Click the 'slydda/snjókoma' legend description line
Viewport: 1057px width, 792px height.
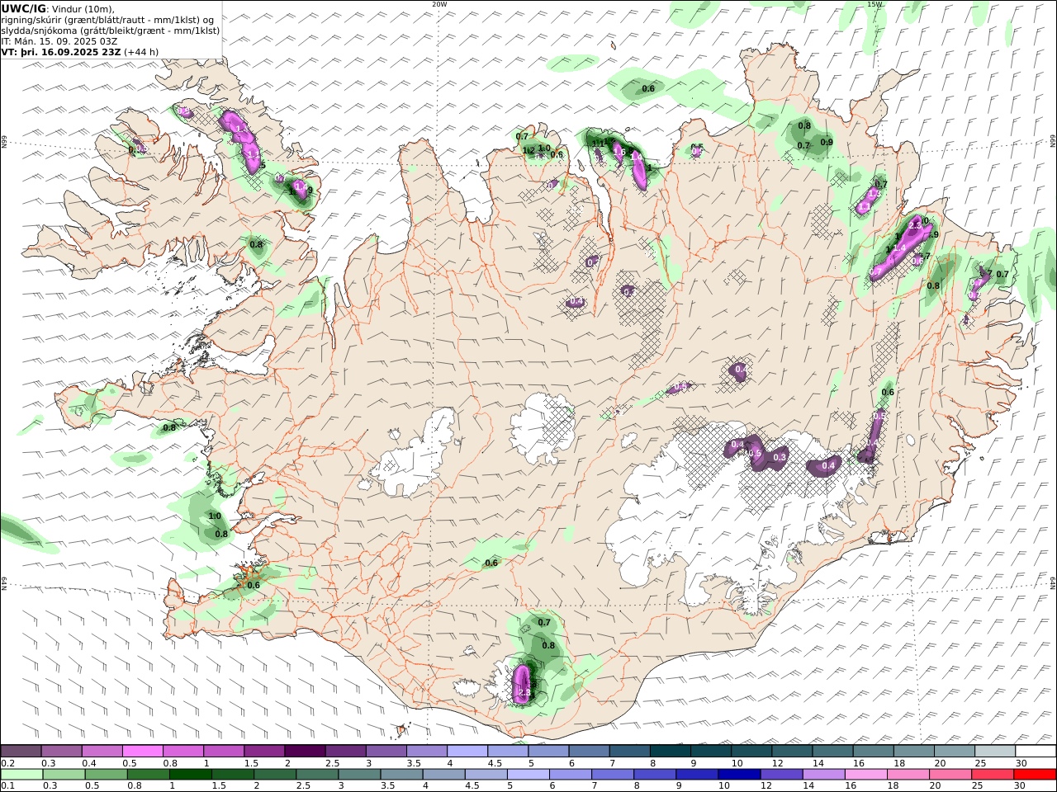111,30
